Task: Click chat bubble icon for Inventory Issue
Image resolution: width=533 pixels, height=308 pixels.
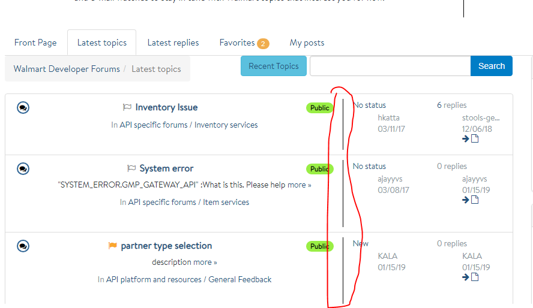Action: point(23,108)
